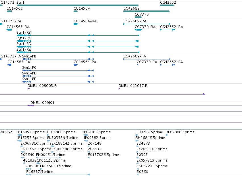Click the IP16057.3prime EST label
The height and width of the screenshot is (176, 242).
pyautogui.click(x=31, y=132)
